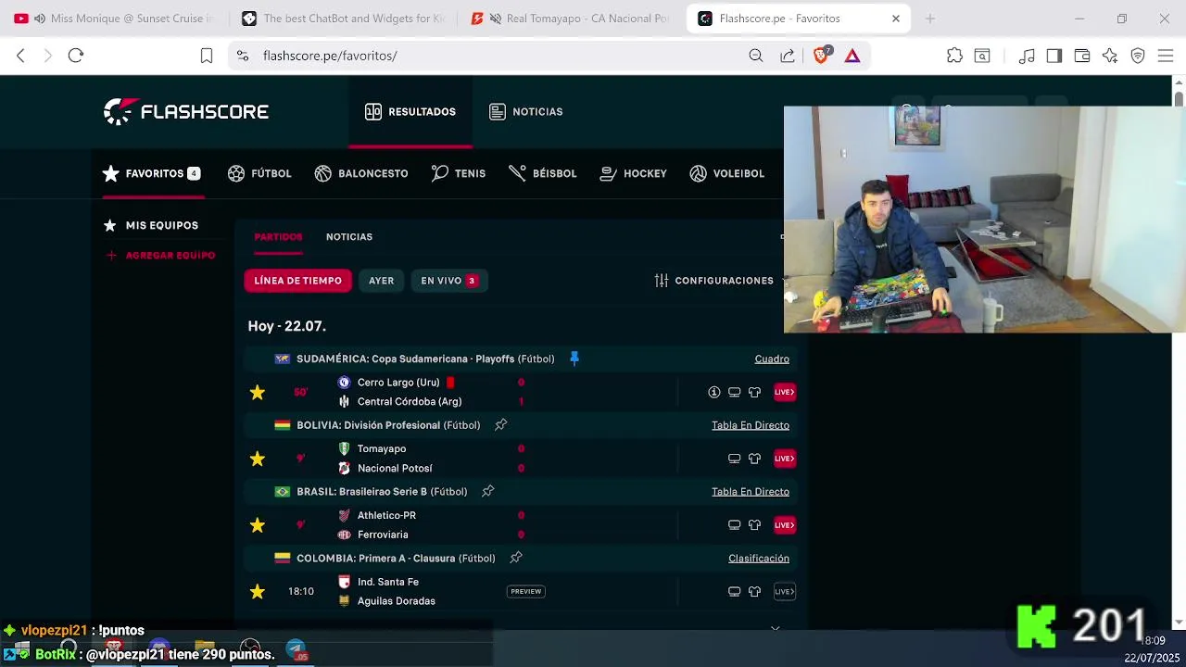
Task: Pin the Colombia Primera A Clausura league
Action: click(x=516, y=558)
